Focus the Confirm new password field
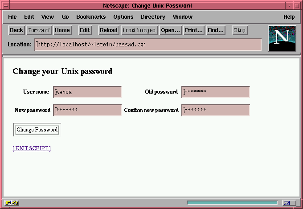This screenshot has width=303, height=209. (216, 110)
